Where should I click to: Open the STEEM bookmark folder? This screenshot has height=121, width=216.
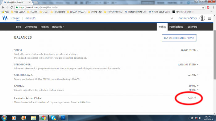[x=44, y=12]
